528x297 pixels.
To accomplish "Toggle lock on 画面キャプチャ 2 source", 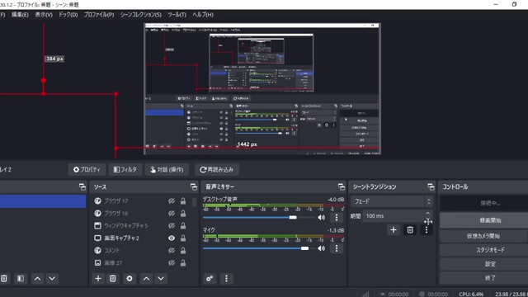I will click(x=183, y=238).
